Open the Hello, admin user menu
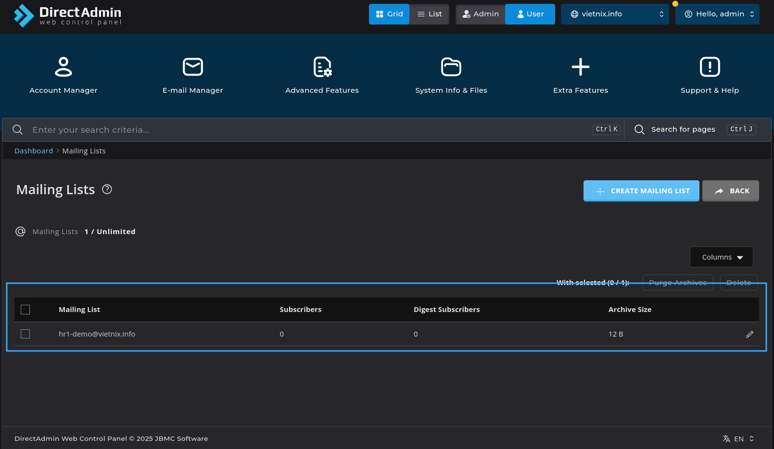Image resolution: width=774 pixels, height=449 pixels. 717,14
